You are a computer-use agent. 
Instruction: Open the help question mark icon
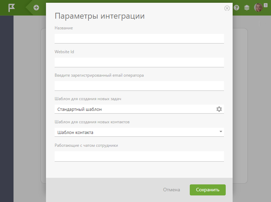pos(236,8)
